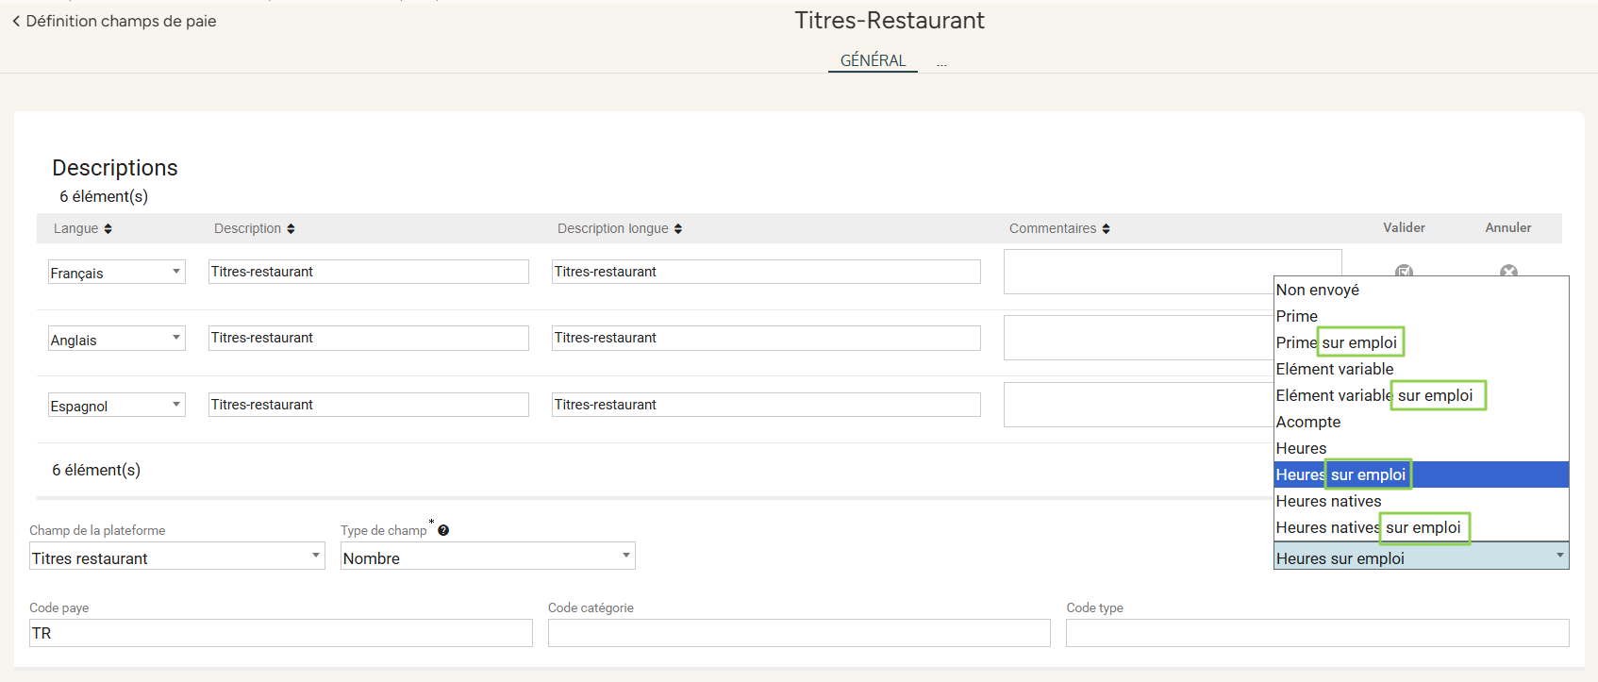The height and width of the screenshot is (682, 1598).
Task: Click the Valider icon on the Français row
Action: [x=1404, y=271]
